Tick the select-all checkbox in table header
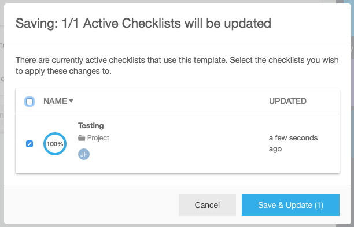Screen dimensions: 354x227 (x=30, y=102)
